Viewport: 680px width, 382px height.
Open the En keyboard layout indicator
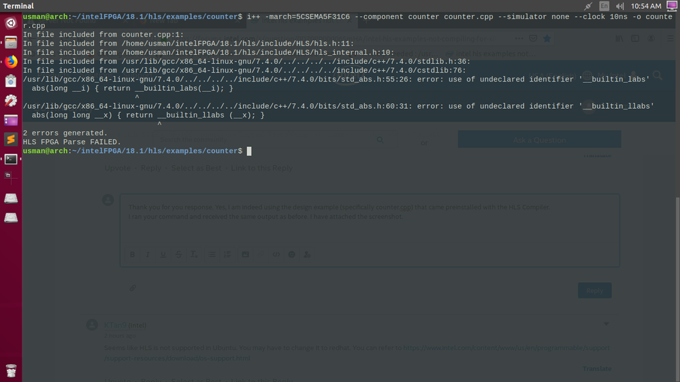[x=604, y=6]
